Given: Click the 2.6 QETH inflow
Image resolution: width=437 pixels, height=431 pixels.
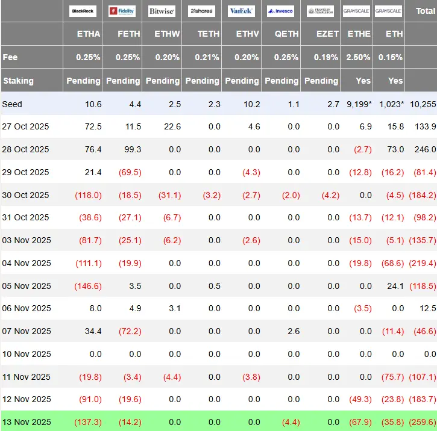Looking at the screenshot, I should [x=294, y=331].
